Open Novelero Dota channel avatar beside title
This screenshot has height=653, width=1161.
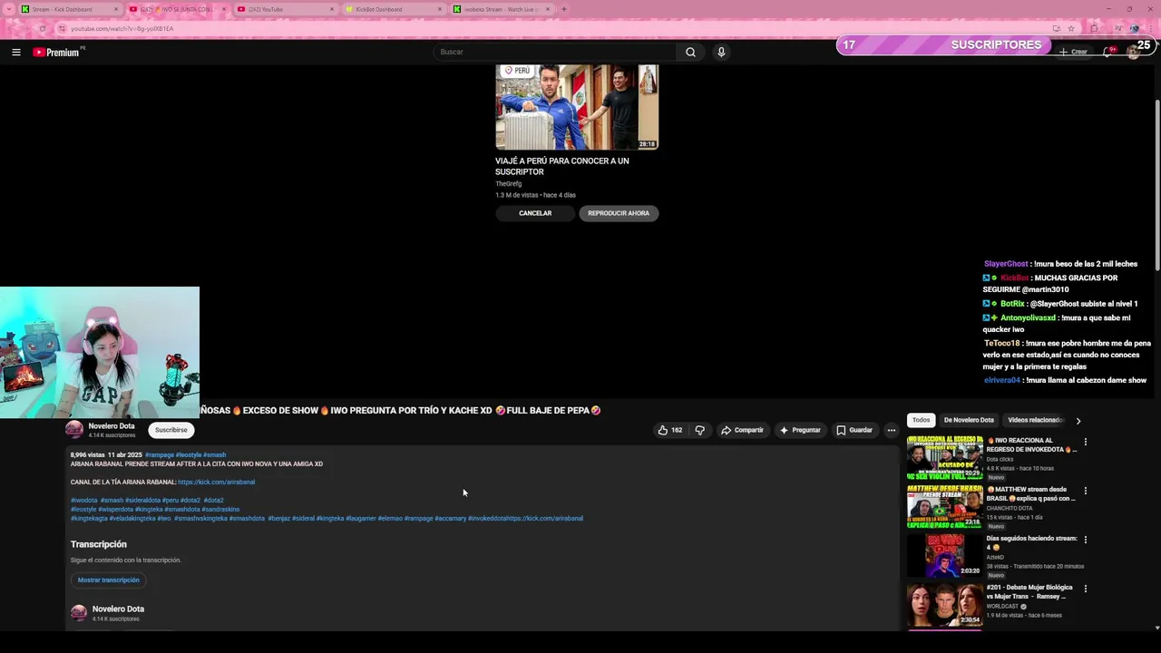coord(74,430)
